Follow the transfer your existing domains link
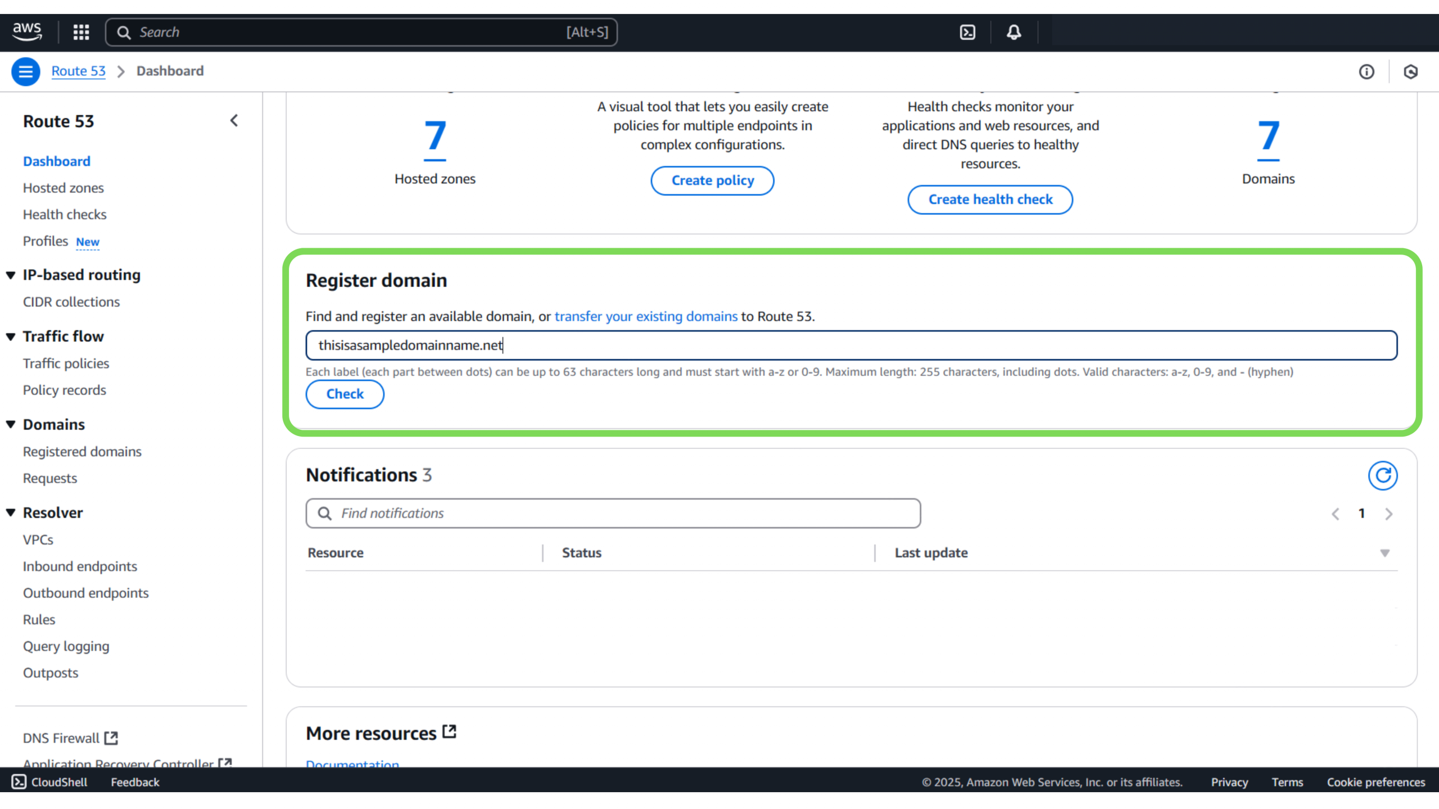Screen dimensions: 1439x809 point(646,316)
